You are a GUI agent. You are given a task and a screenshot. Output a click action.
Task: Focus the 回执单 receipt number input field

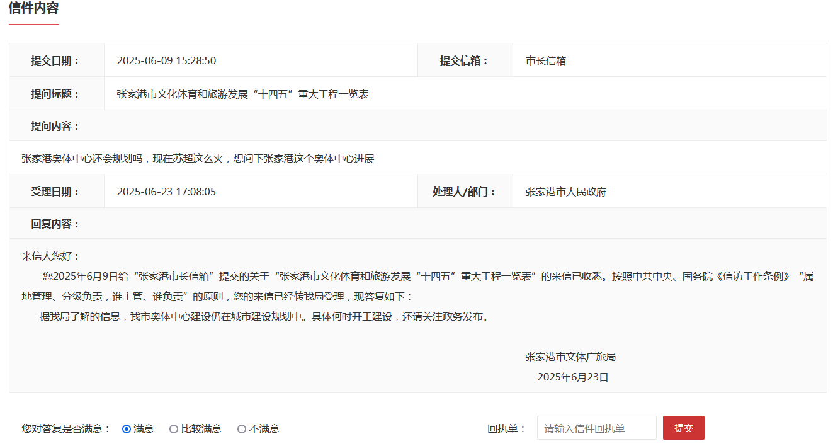596,428
